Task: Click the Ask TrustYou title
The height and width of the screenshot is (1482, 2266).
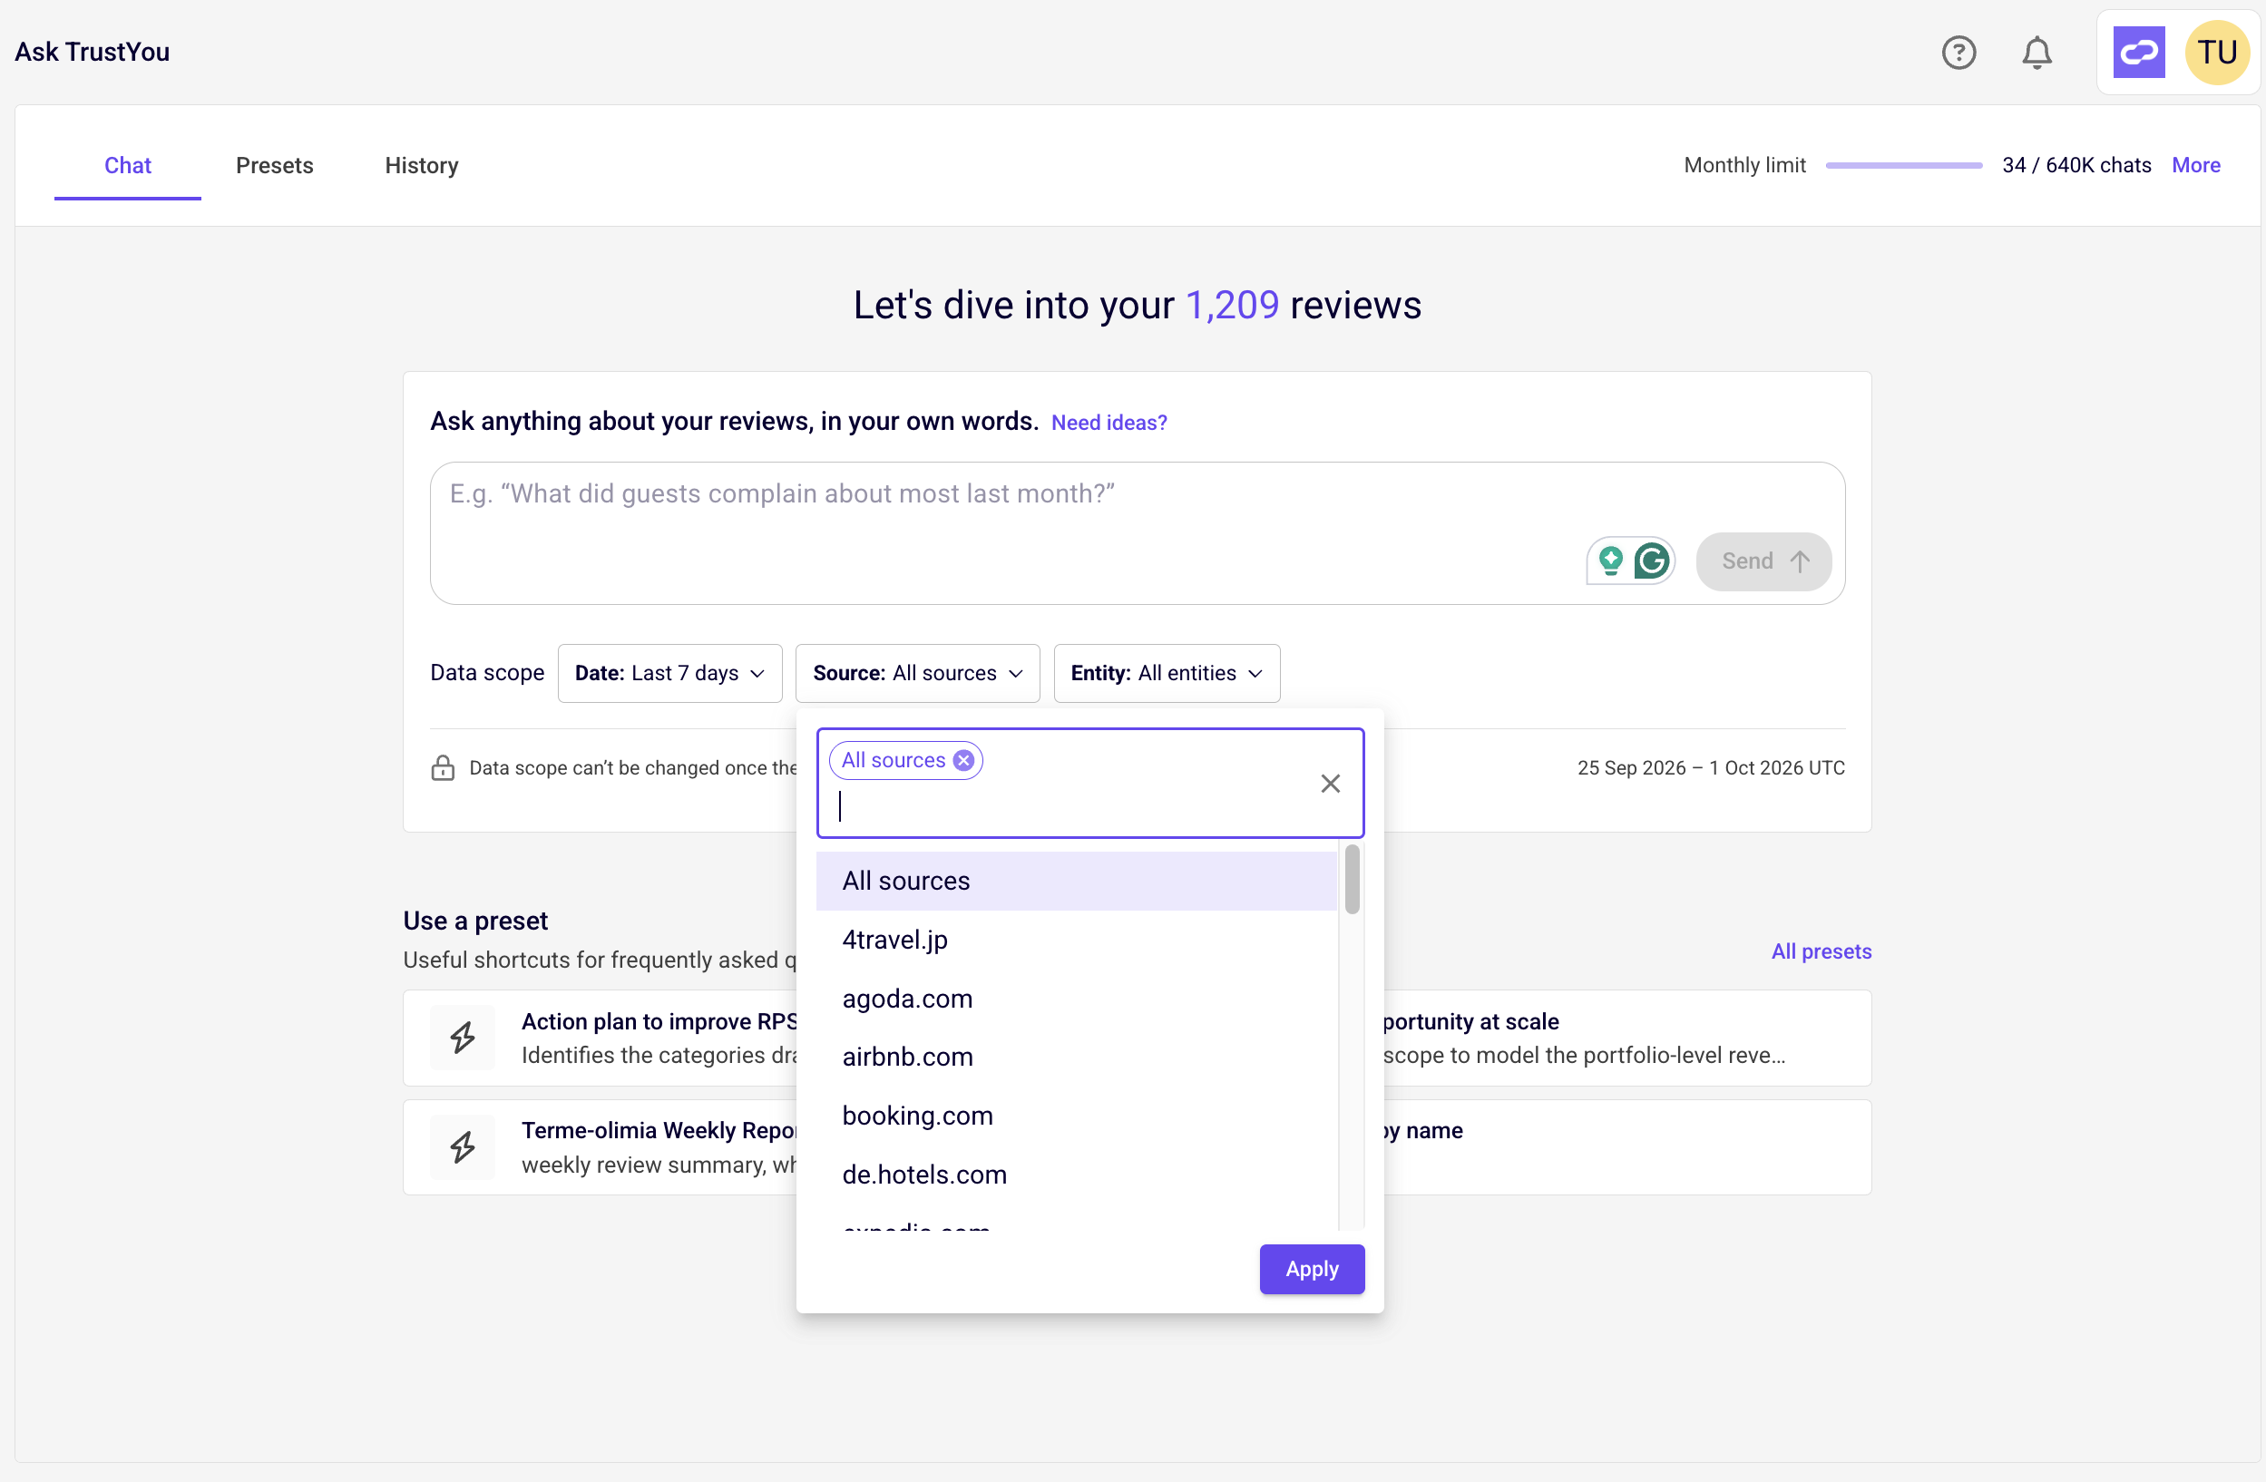Action: click(x=93, y=53)
